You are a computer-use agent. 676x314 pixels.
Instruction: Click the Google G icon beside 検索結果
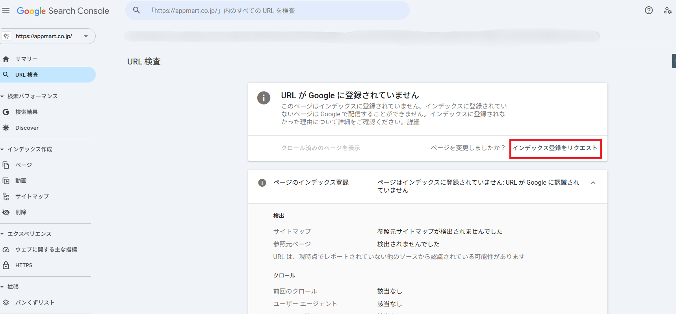[x=6, y=112]
